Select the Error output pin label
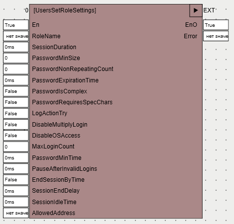The height and width of the screenshot is (224, 234). click(x=191, y=36)
